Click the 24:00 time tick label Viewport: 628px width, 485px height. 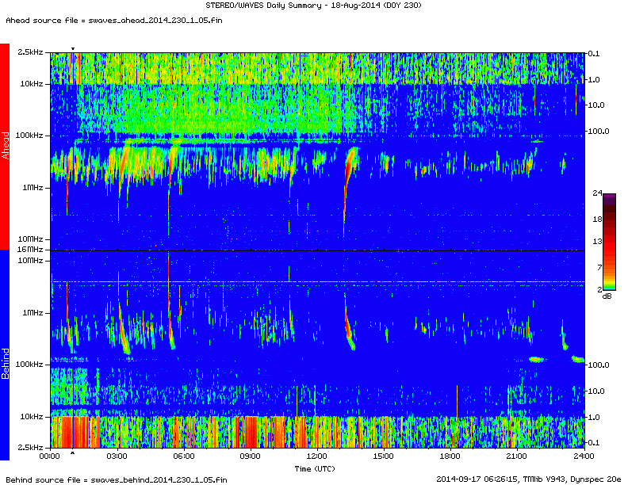[584, 456]
